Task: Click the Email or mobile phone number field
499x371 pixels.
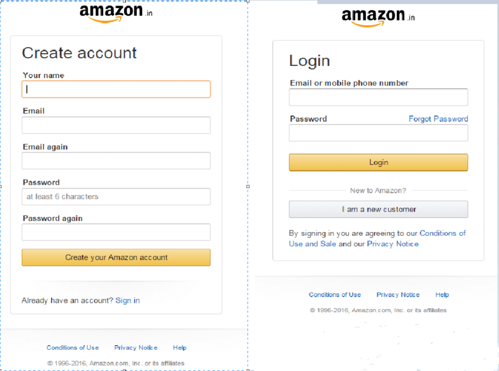Action: pos(378,98)
